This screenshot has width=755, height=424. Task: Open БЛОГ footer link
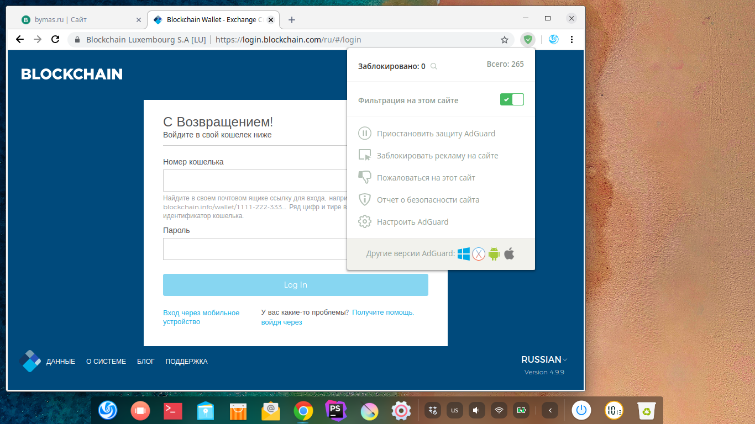[146, 362]
